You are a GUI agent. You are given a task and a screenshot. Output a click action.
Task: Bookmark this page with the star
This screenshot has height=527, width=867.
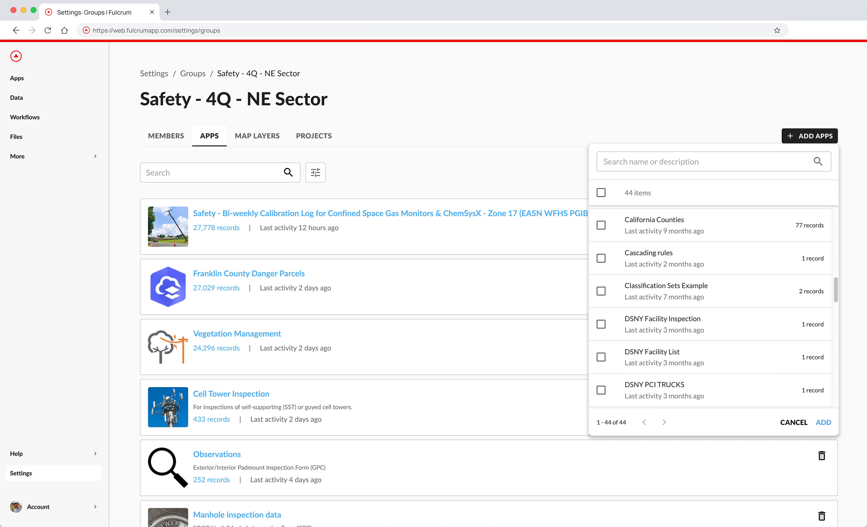[x=777, y=30]
